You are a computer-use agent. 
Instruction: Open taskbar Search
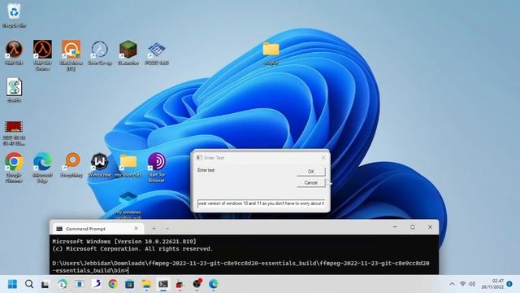pos(29,284)
